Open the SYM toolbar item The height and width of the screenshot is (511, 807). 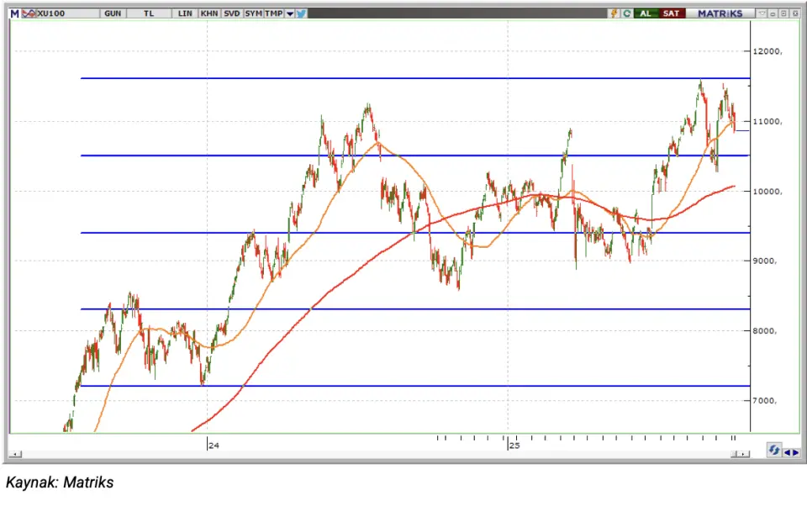coord(253,14)
